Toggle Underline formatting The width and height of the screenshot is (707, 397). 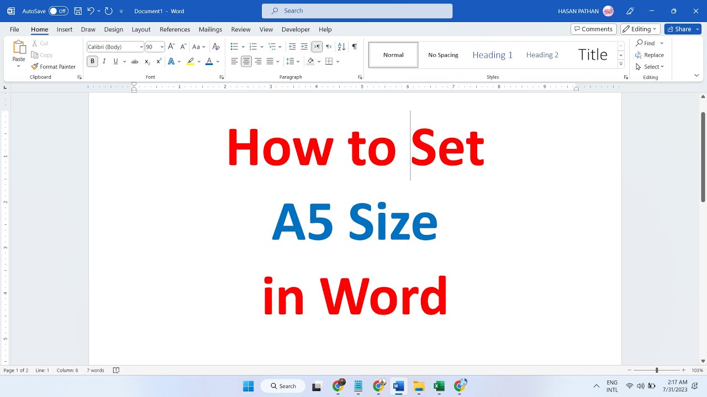tap(115, 61)
